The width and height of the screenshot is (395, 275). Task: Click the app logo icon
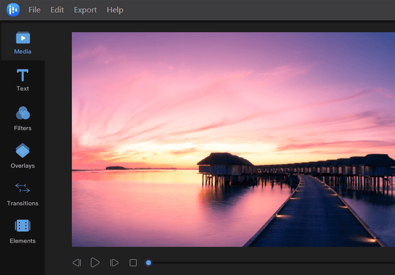coord(13,10)
